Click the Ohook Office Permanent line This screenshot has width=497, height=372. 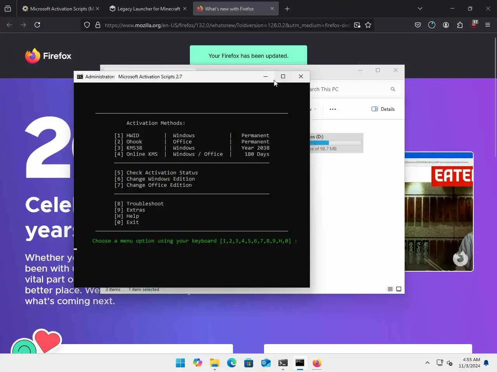click(x=192, y=142)
